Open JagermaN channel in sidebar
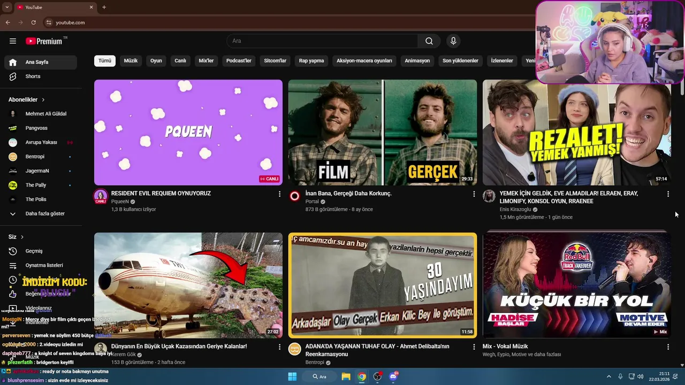Viewport: 685px width, 385px height. pos(41,171)
